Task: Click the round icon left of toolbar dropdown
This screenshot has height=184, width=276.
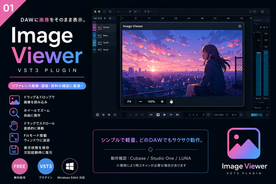Action: 130,12
